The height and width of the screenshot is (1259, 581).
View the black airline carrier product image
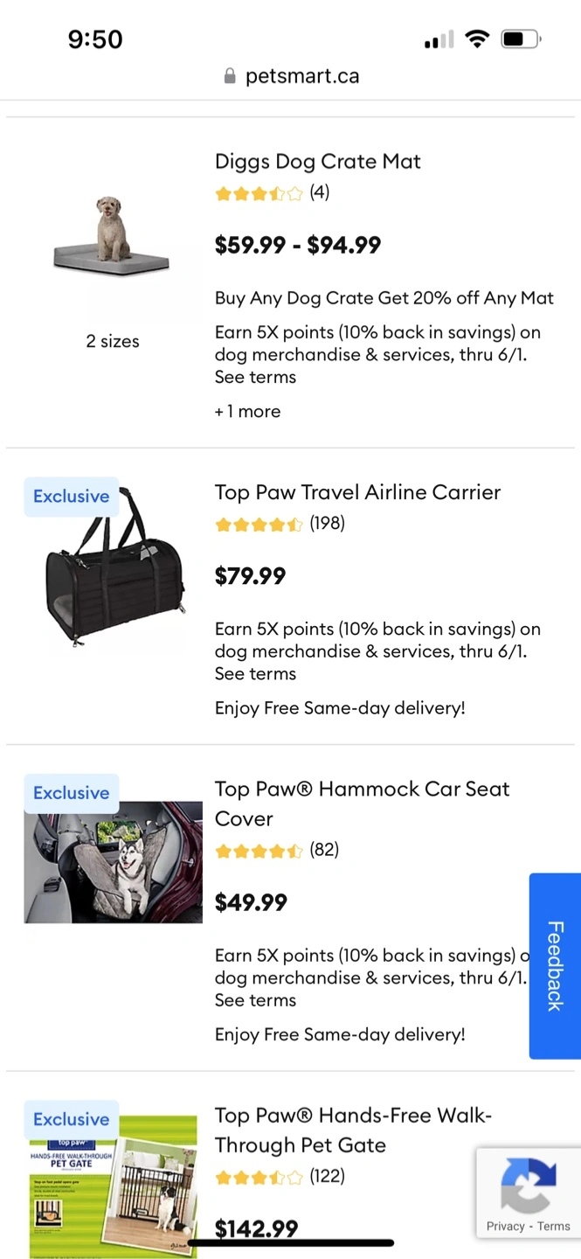(113, 567)
